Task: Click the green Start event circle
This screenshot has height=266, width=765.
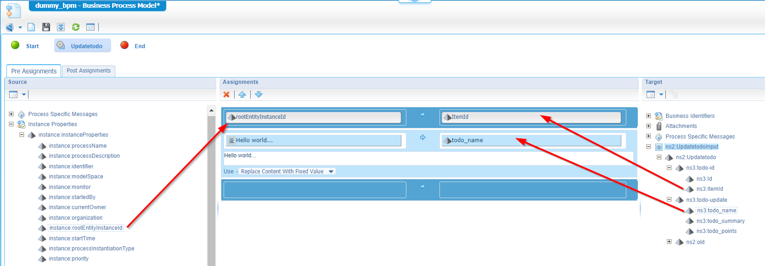Action: coord(15,45)
